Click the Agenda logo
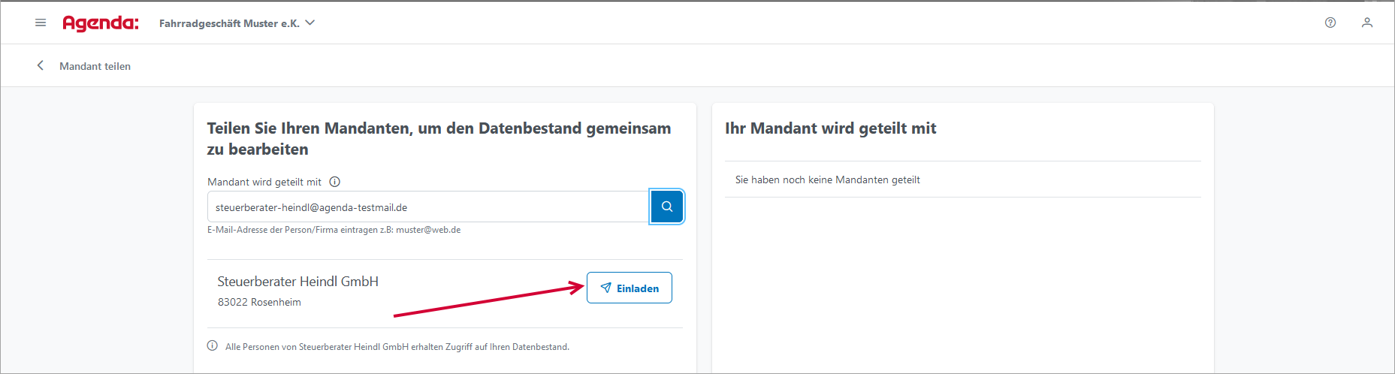 pos(101,23)
